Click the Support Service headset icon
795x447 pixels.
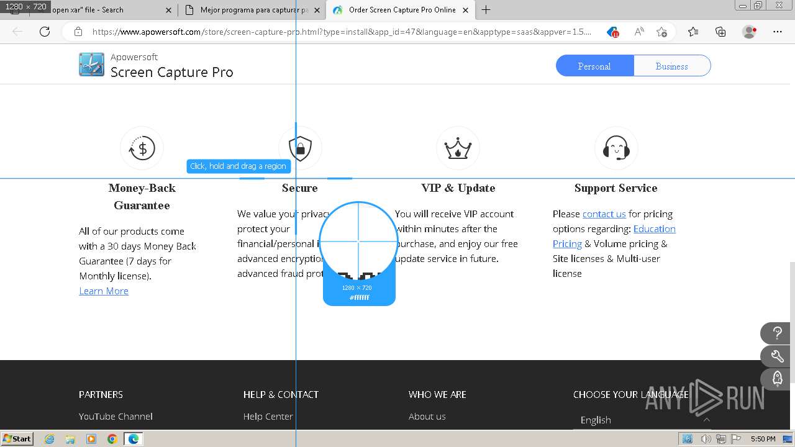tap(616, 148)
